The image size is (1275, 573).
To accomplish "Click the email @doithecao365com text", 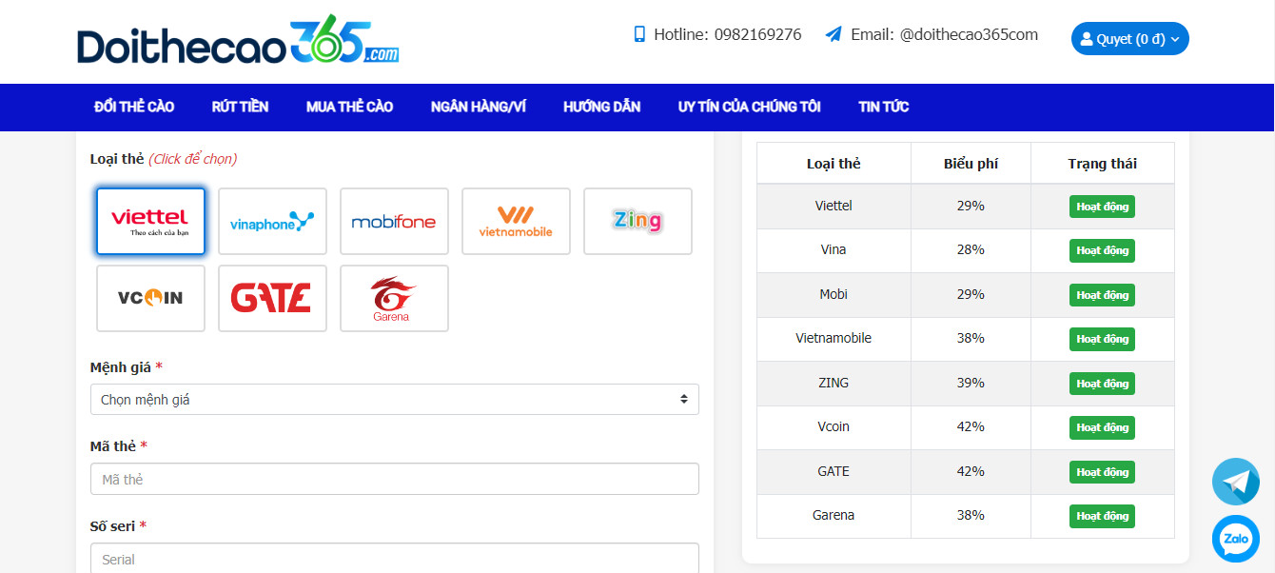I will [969, 34].
